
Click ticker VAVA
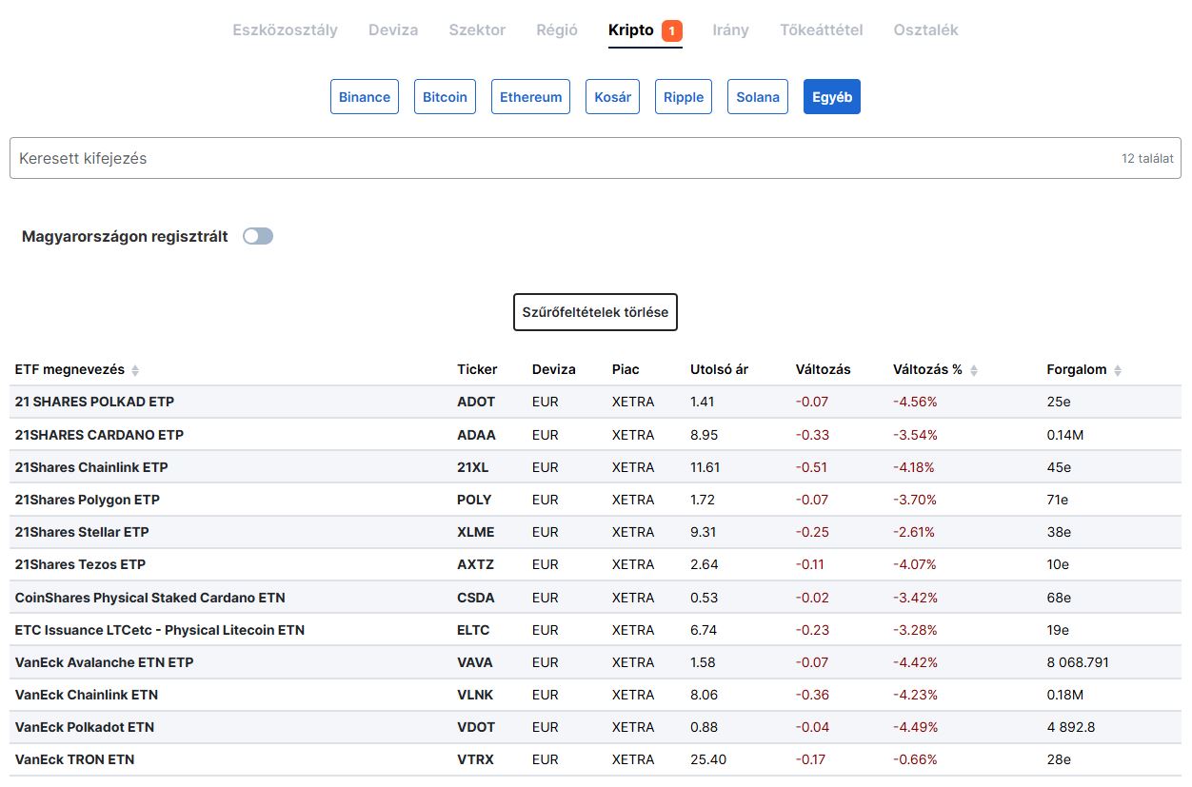[475, 662]
